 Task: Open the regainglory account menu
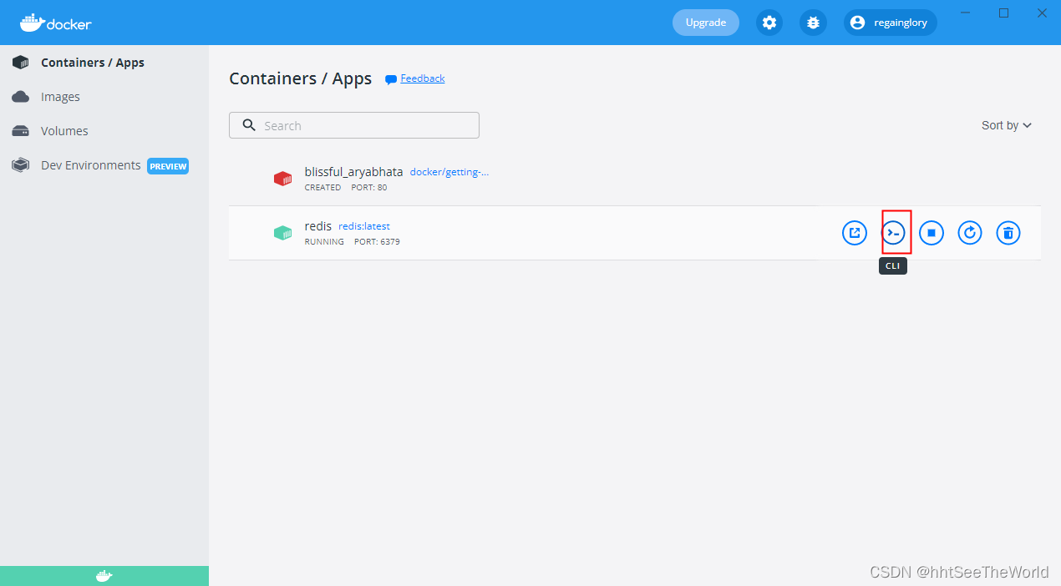point(891,23)
